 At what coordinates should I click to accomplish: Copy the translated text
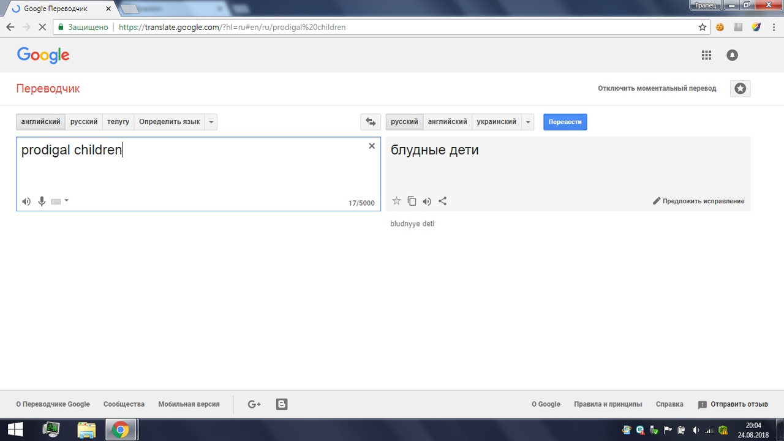pyautogui.click(x=412, y=201)
